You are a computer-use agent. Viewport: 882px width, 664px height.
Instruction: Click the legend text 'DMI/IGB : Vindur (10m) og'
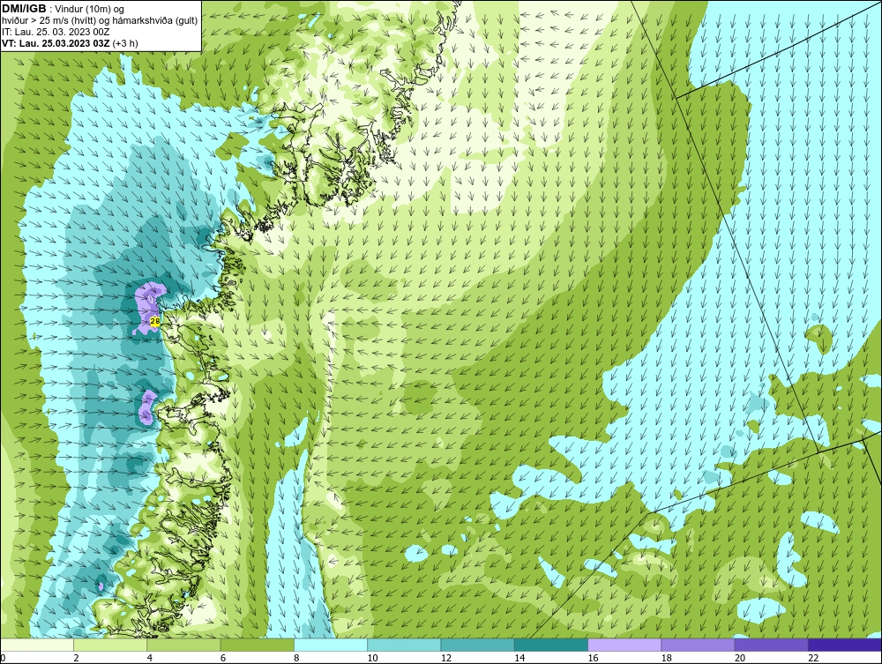(64, 9)
